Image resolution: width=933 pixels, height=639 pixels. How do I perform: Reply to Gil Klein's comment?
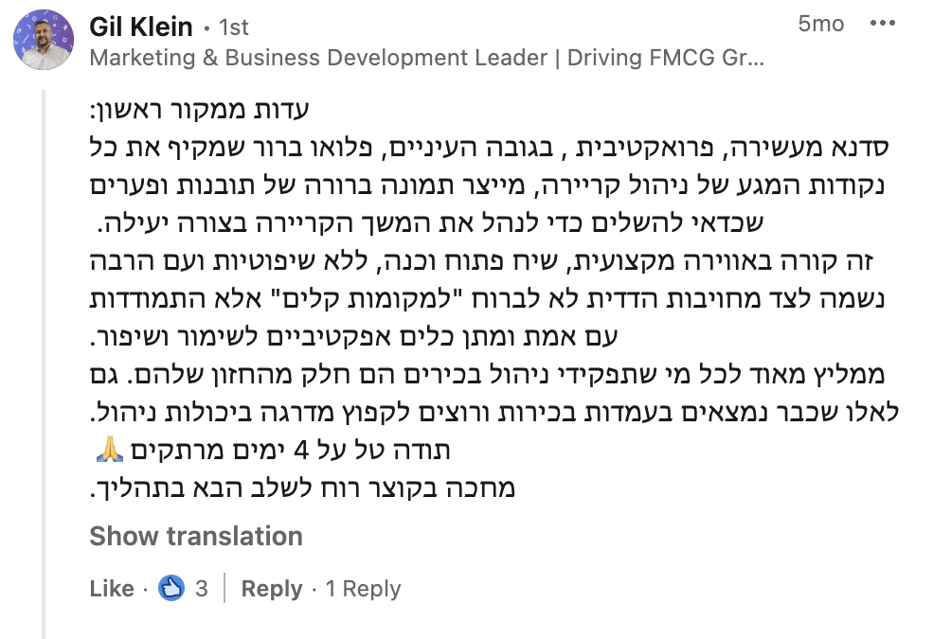pyautogui.click(x=271, y=588)
